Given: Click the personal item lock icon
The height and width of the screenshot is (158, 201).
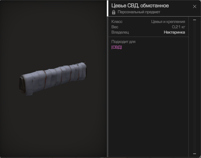Looking at the screenshot, I should click(114, 12).
